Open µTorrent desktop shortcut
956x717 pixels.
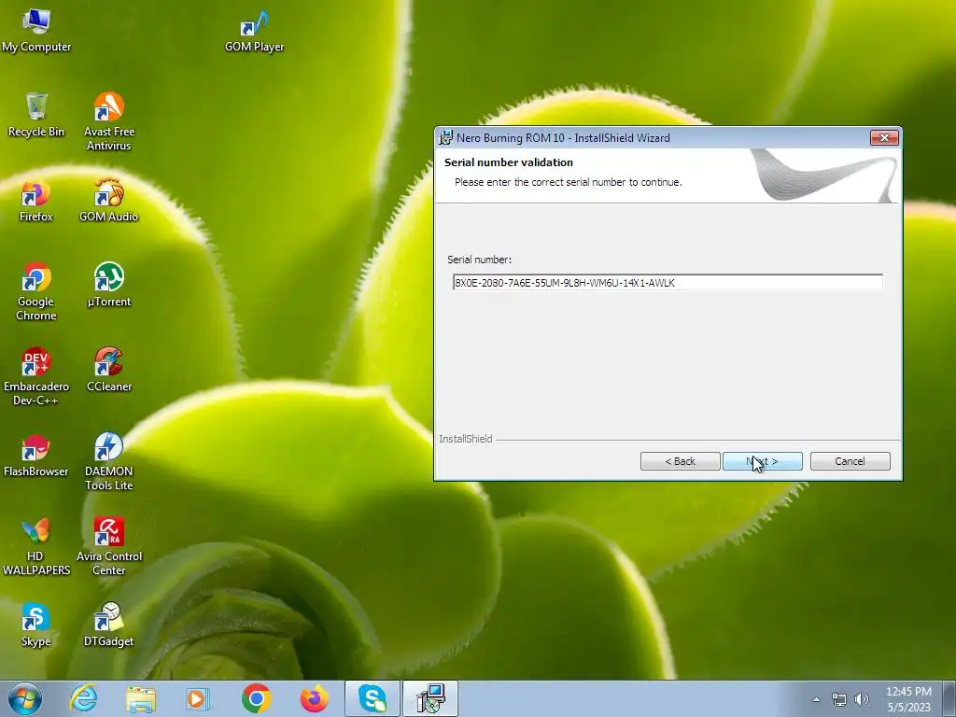109,285
